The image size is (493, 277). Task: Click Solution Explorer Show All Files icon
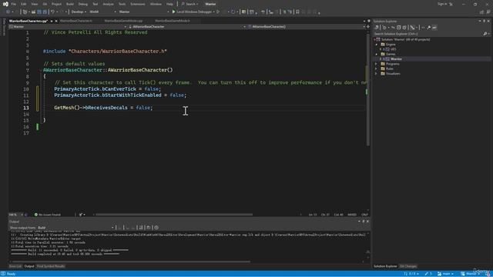pyautogui.click(x=404, y=28)
